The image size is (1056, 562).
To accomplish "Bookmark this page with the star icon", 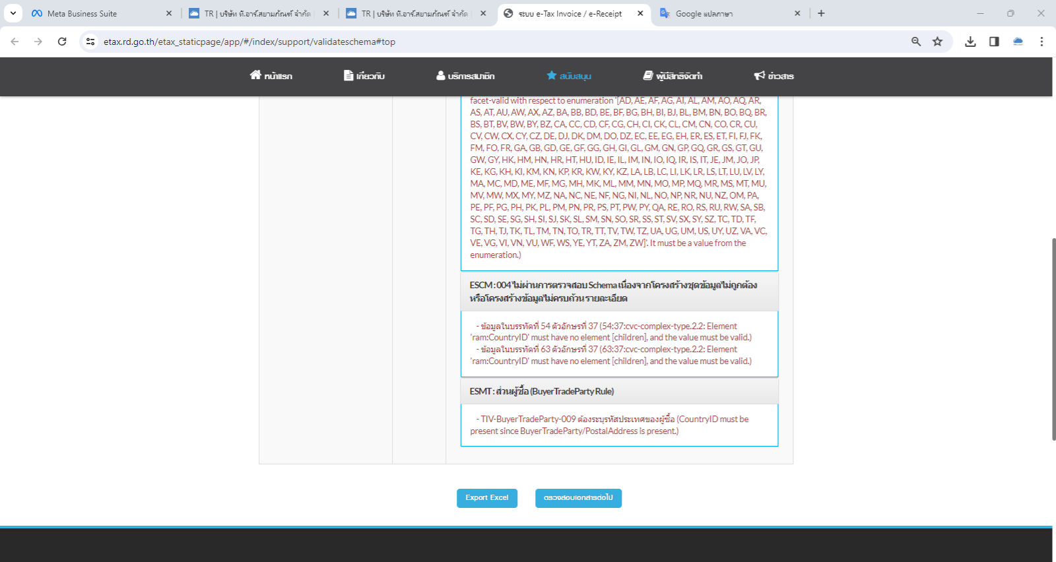I will [x=937, y=42].
